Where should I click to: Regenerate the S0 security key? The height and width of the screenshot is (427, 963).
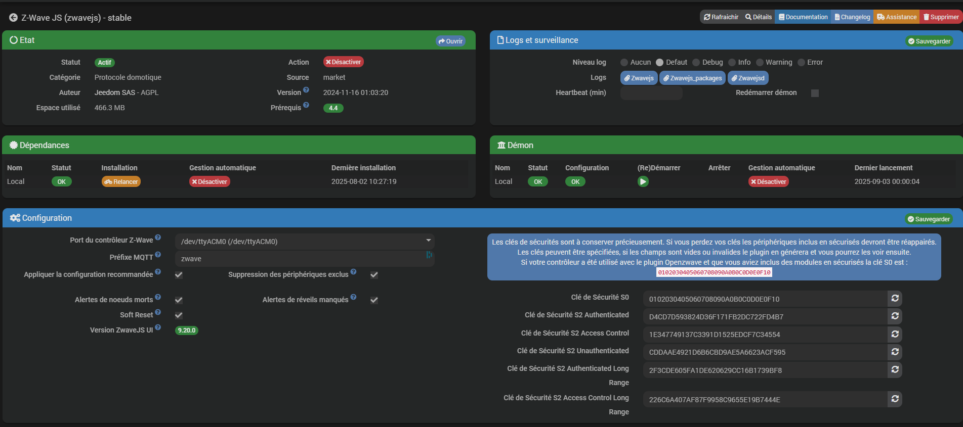(x=895, y=299)
